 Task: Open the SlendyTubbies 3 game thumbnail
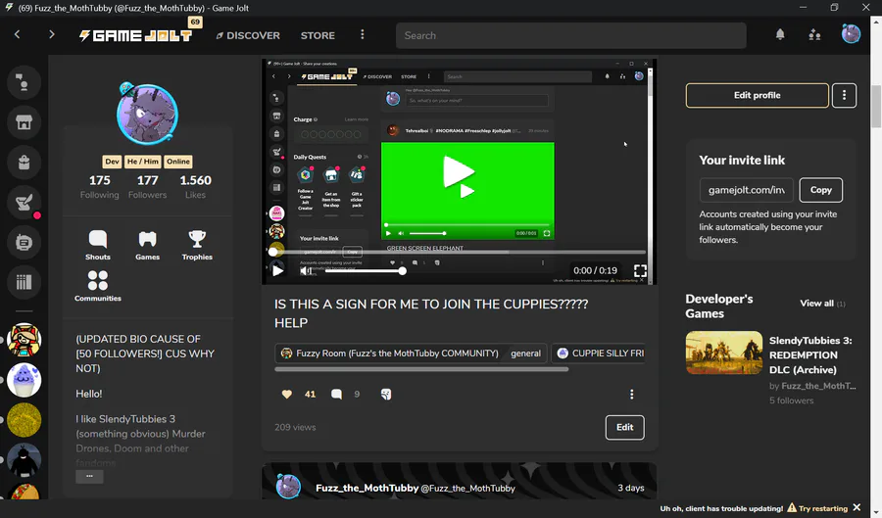724,353
